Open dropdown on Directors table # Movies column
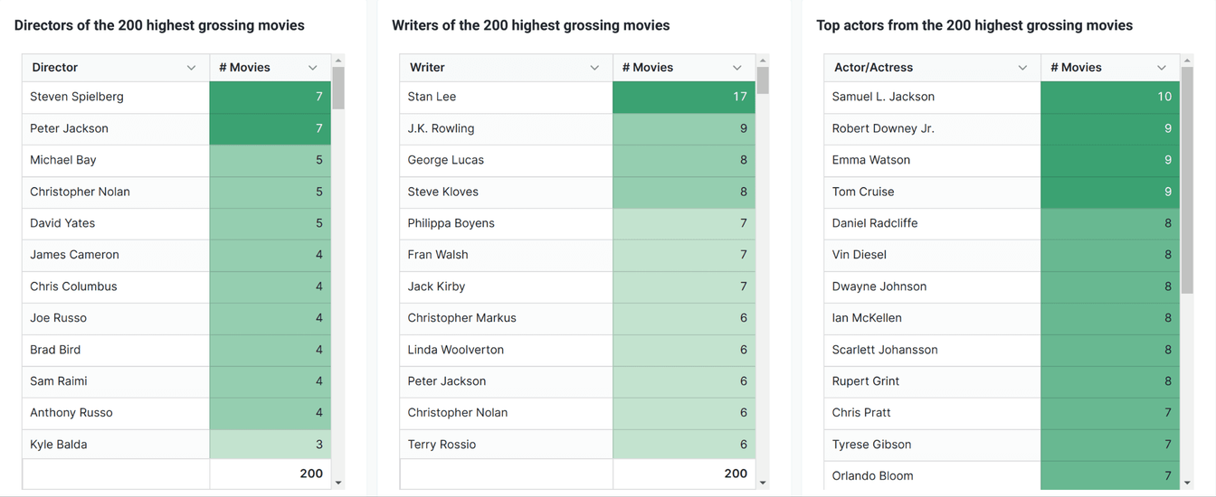Screen dimensions: 1216x497 click(312, 68)
